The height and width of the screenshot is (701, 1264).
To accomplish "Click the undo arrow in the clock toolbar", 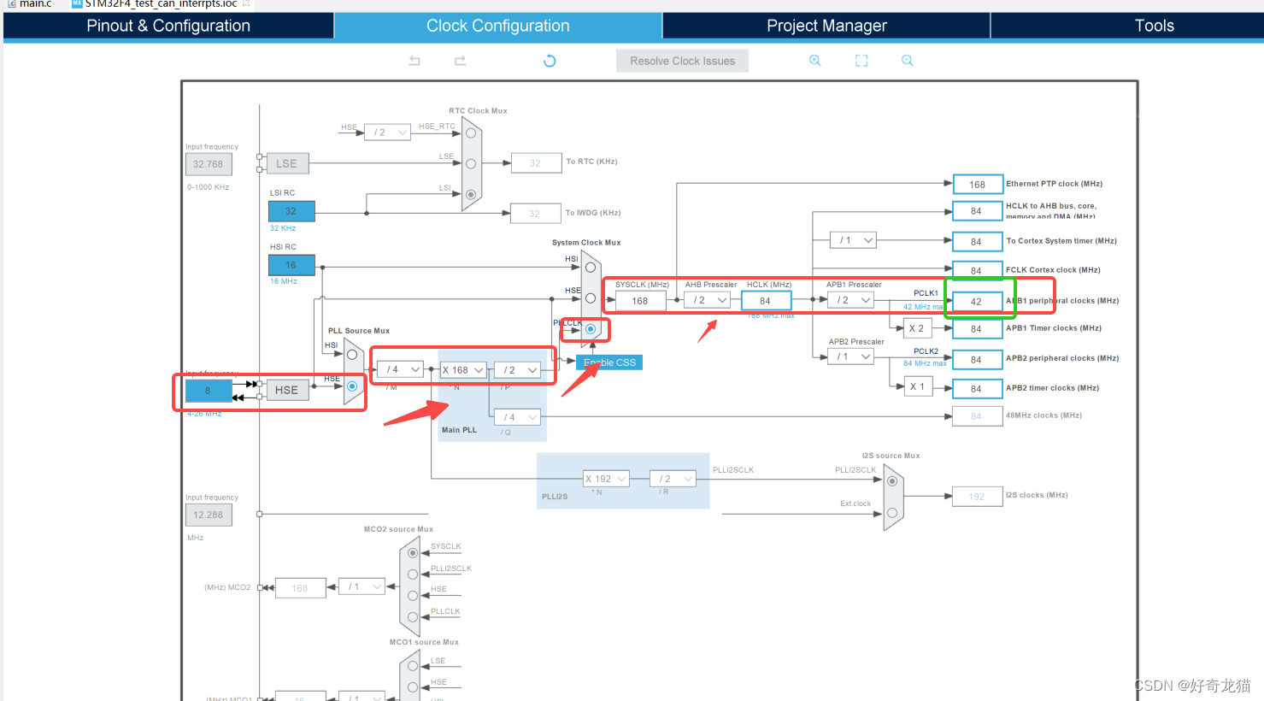I will pos(414,61).
